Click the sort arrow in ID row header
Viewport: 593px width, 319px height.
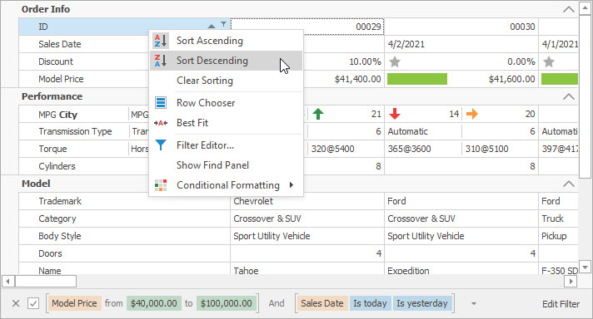[x=212, y=26]
